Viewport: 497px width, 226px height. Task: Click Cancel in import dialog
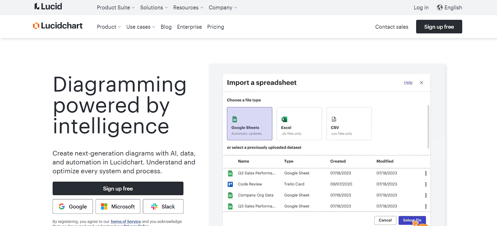tap(385, 220)
